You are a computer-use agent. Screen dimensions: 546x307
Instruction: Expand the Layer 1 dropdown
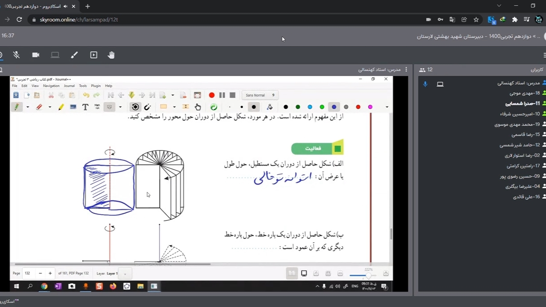[125, 274]
